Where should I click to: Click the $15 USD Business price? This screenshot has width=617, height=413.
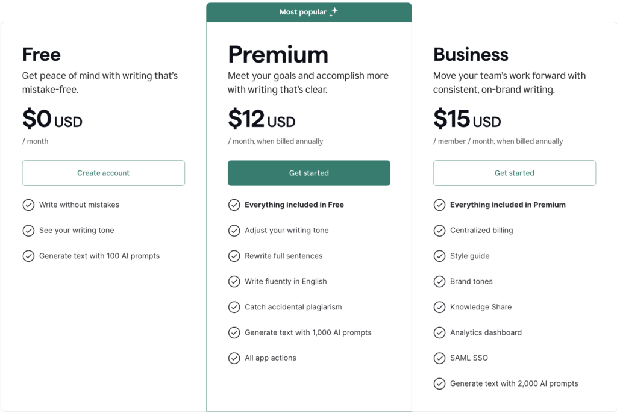(x=467, y=119)
